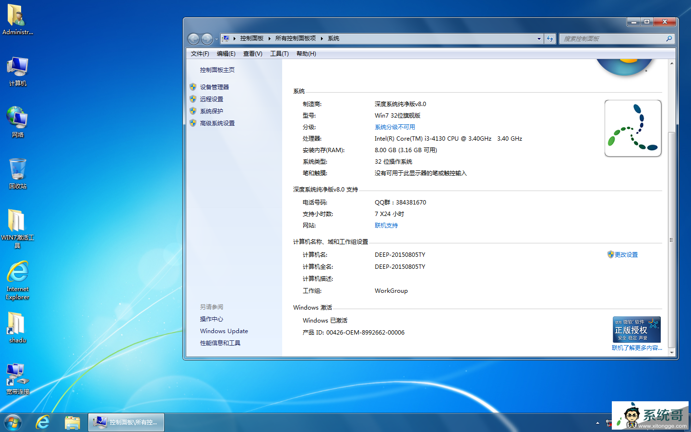The image size is (691, 432).
Task: Open the 工具(T) menu
Action: point(279,54)
